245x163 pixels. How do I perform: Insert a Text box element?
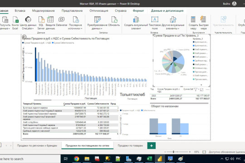tap(155, 19)
